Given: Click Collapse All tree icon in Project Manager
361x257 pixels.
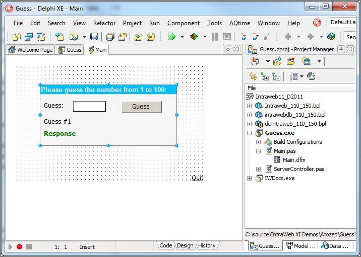Looking at the screenshot, I should coord(276,76).
